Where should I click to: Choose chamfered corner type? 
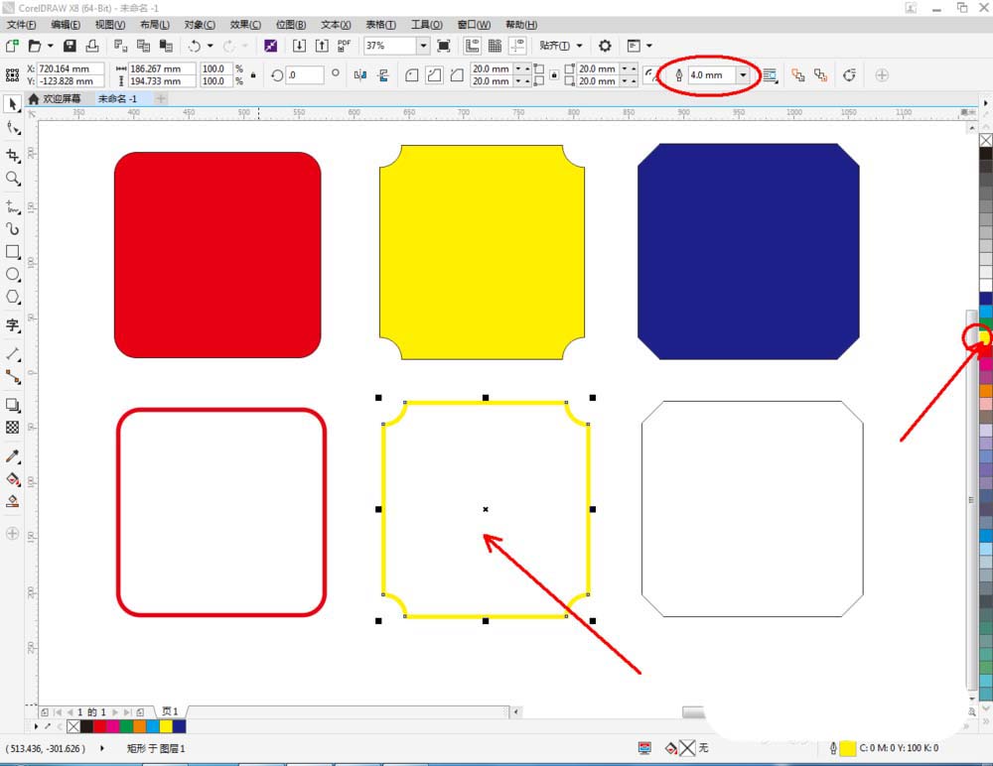click(457, 75)
